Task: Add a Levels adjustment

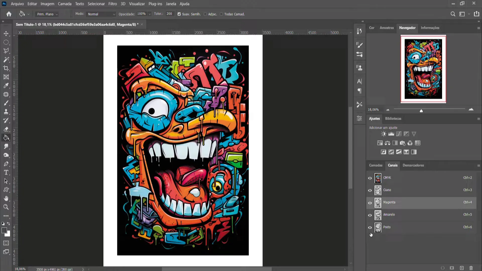Action: click(391, 134)
